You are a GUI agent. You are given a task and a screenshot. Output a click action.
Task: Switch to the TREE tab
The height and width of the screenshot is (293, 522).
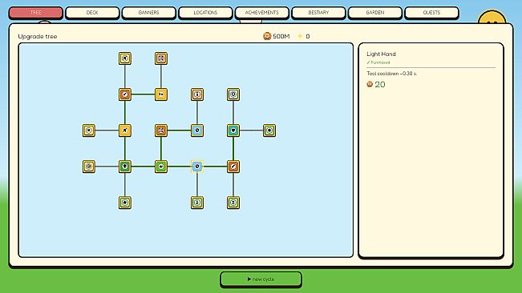(x=35, y=13)
